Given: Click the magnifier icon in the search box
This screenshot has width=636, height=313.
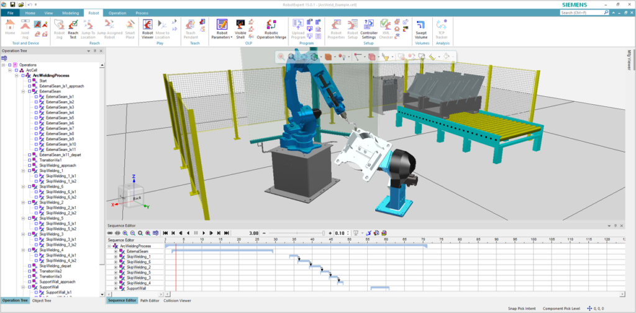Looking at the screenshot, I should click(x=606, y=12).
